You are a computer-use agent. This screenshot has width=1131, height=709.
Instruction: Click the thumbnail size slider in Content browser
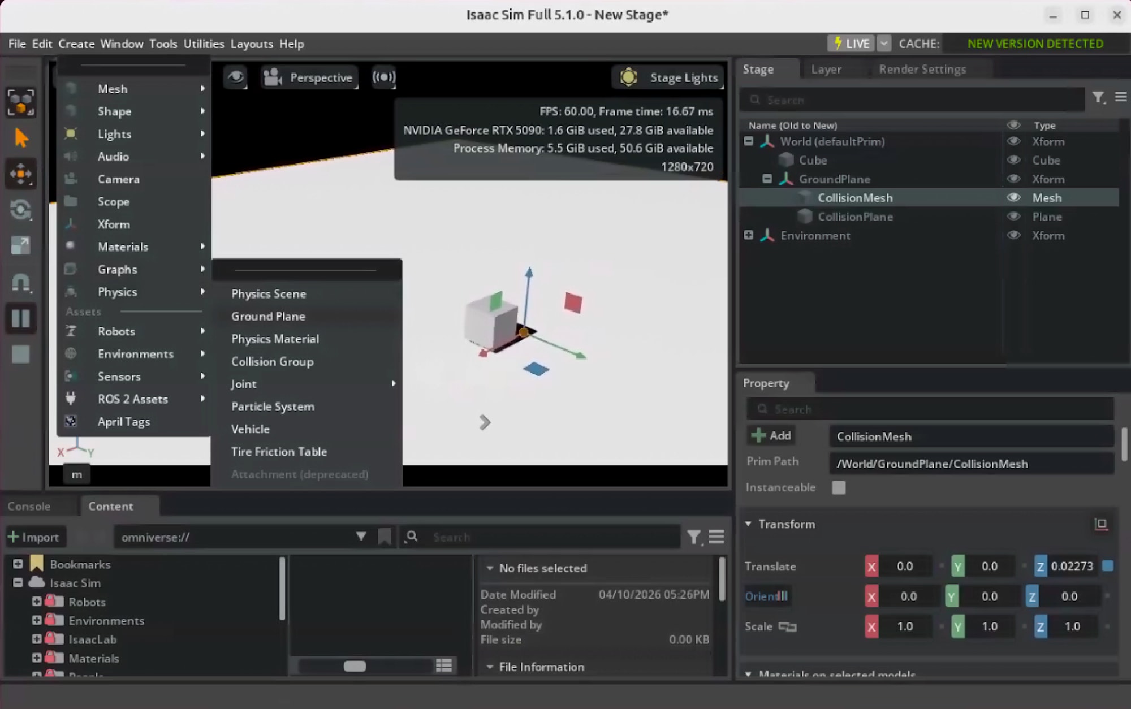(x=355, y=666)
